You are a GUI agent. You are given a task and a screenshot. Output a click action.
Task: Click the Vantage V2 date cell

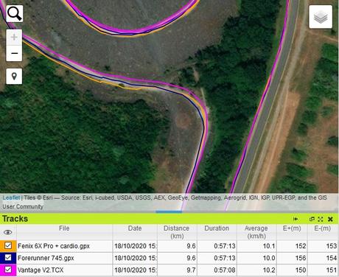[135, 270]
